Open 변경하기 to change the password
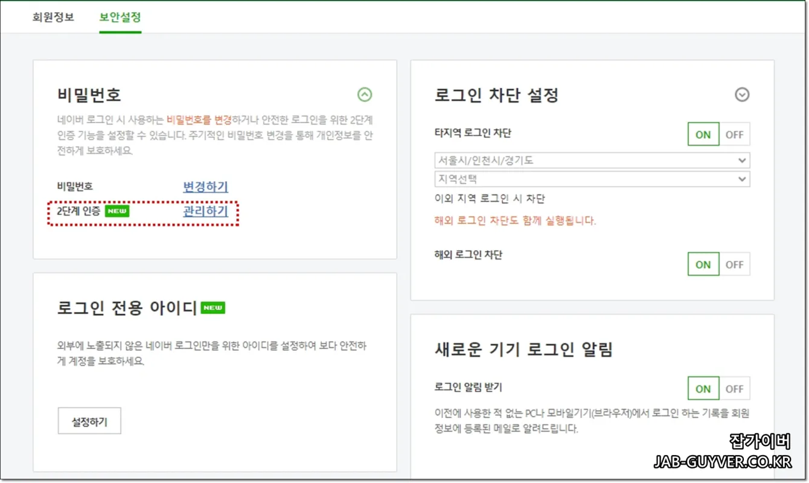This screenshot has width=809, height=483. 205,187
